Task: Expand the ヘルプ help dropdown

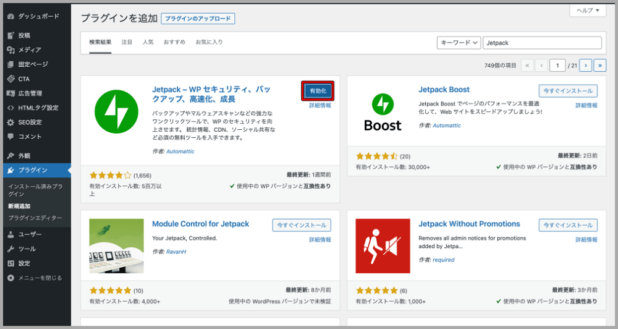Action: click(x=588, y=11)
